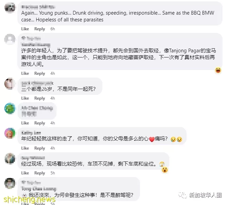Reply to the 车顶不见掉 comment
The width and height of the screenshot is (229, 205).
click(x=39, y=173)
